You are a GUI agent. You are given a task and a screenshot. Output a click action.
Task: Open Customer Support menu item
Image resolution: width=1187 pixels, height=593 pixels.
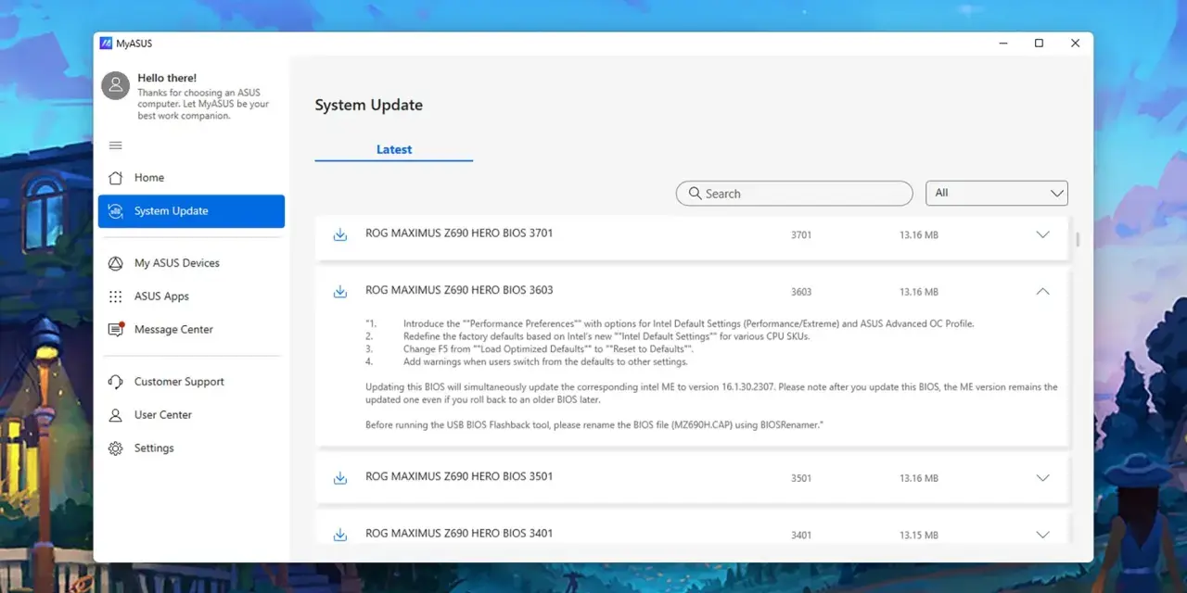[x=191, y=382]
